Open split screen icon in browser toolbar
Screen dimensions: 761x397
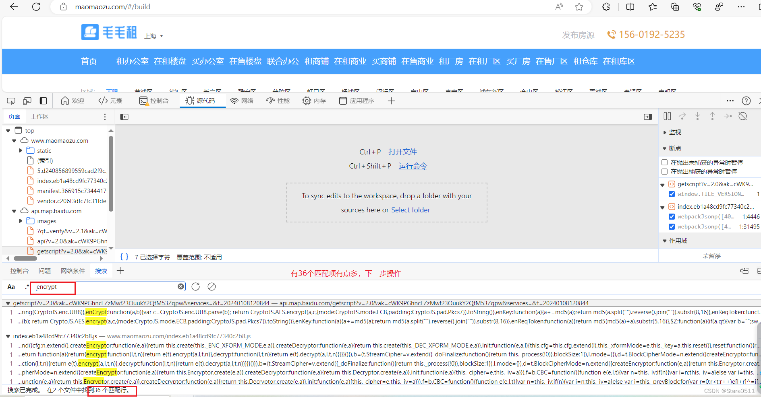point(630,6)
